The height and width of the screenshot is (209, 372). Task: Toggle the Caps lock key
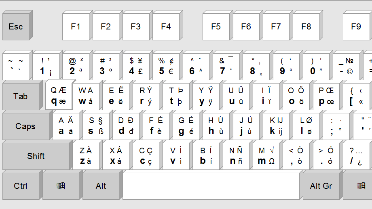(x=25, y=126)
